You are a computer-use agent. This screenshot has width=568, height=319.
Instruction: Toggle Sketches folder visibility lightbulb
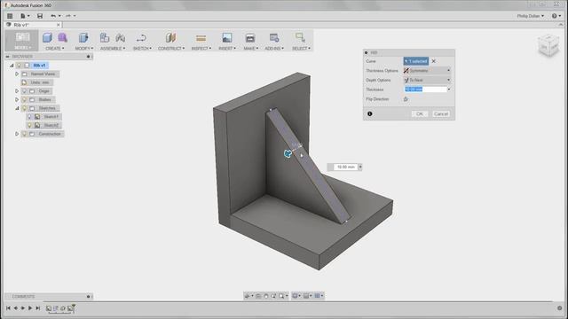point(25,108)
